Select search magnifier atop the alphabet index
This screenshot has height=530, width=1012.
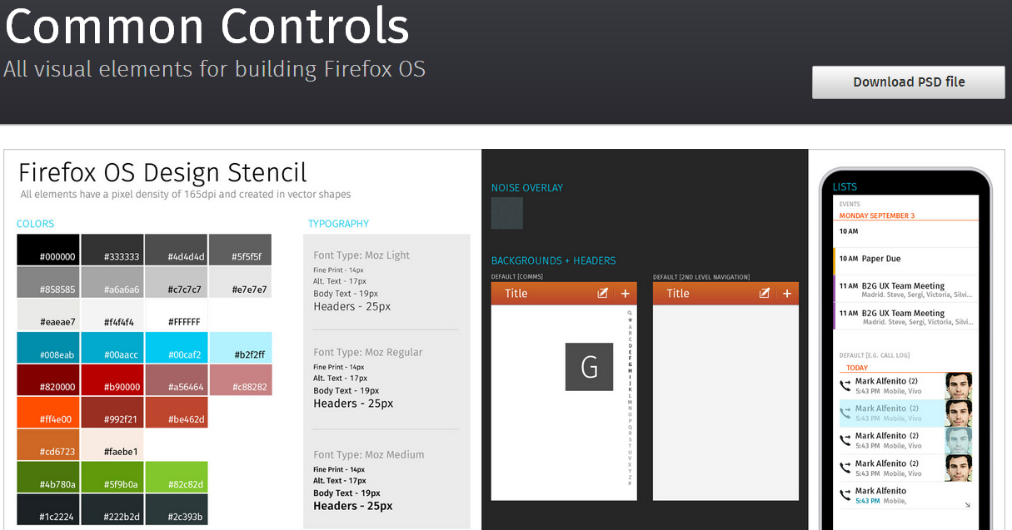pos(630,313)
